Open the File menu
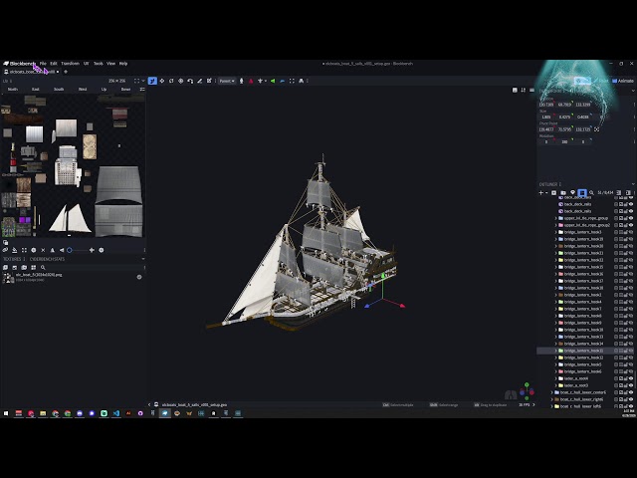This screenshot has width=637, height=478. coord(43,64)
